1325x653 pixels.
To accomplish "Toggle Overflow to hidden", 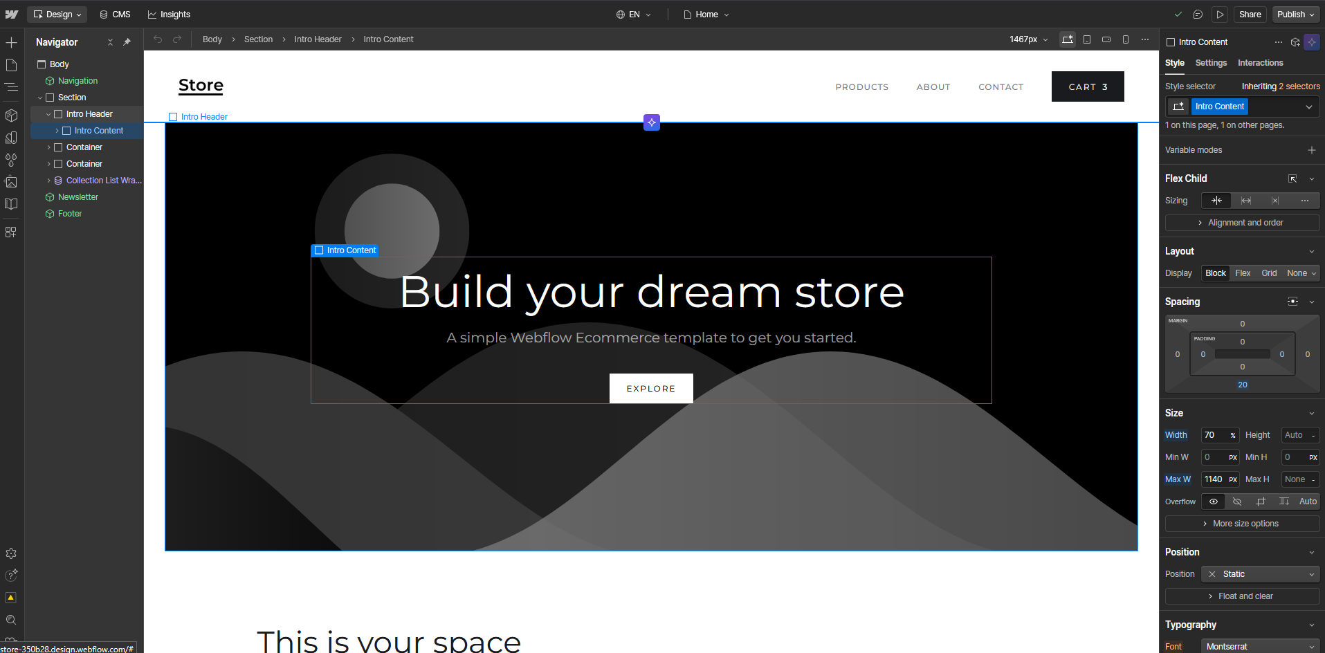I will click(1237, 502).
